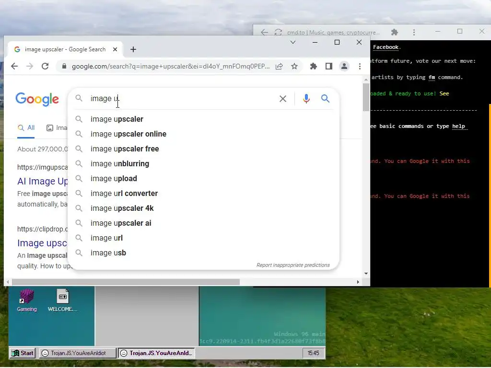The height and width of the screenshot is (368, 491).
Task: Reload the cmd.to page
Action: coord(278,32)
